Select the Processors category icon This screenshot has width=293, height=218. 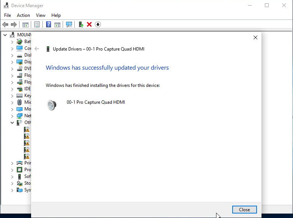point(20,170)
